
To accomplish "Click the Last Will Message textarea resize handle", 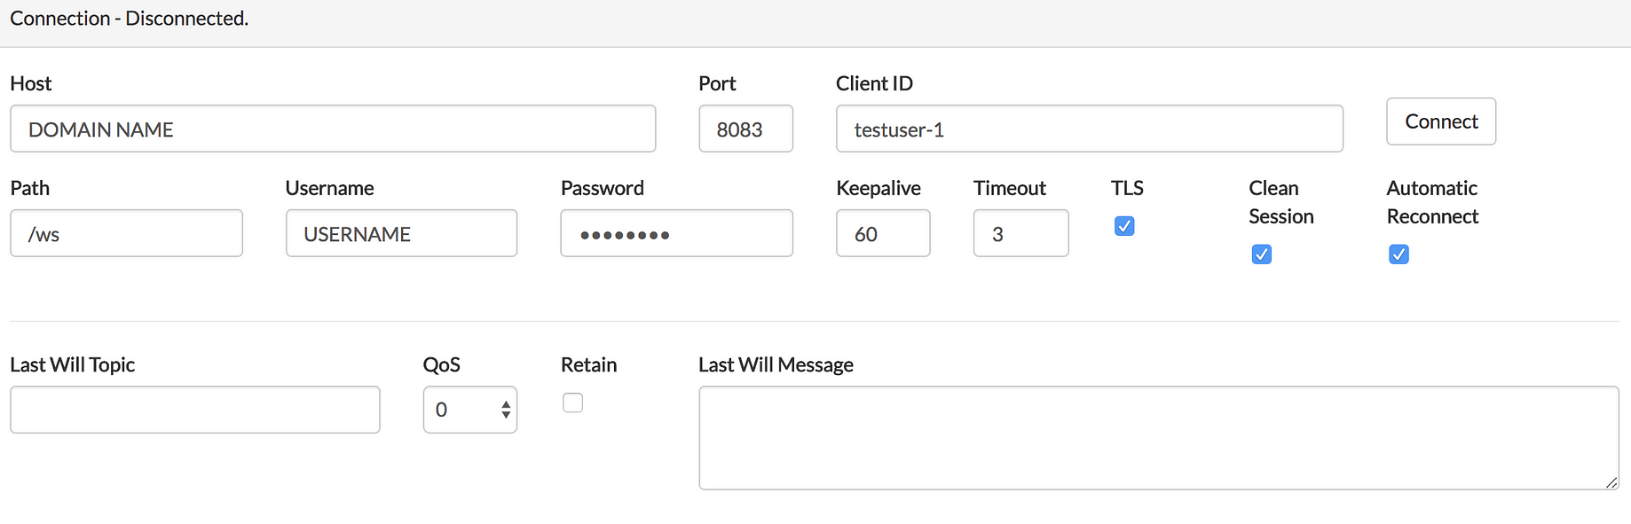I will (x=1611, y=482).
